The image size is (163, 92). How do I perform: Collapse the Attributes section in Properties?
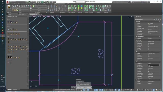[x=160, y=80]
